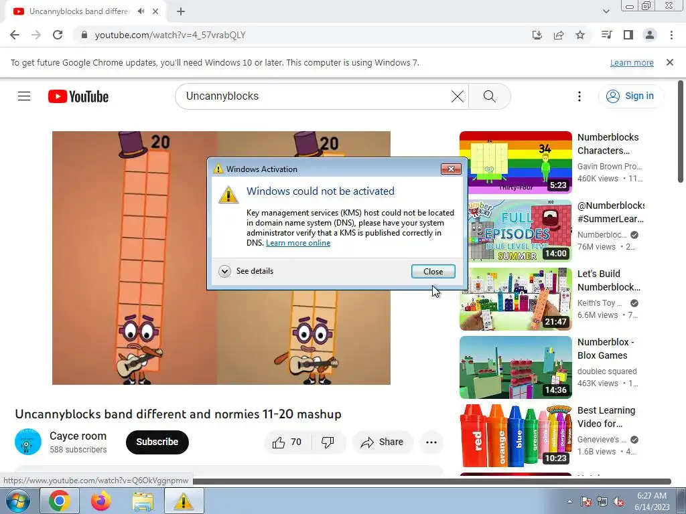Open the Windows Start button
686x514 pixels.
(x=17, y=501)
